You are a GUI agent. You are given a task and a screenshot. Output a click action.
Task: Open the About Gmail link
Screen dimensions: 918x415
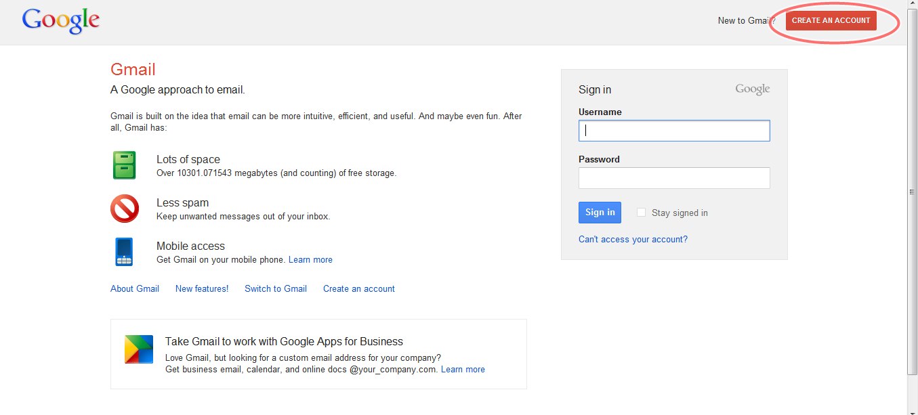[135, 288]
